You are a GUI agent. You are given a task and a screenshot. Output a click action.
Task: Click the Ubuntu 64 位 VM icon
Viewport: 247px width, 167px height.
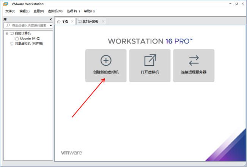pos(17,39)
